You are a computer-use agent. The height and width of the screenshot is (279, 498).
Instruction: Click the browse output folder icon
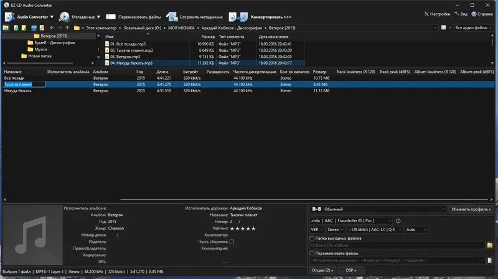pos(490,245)
